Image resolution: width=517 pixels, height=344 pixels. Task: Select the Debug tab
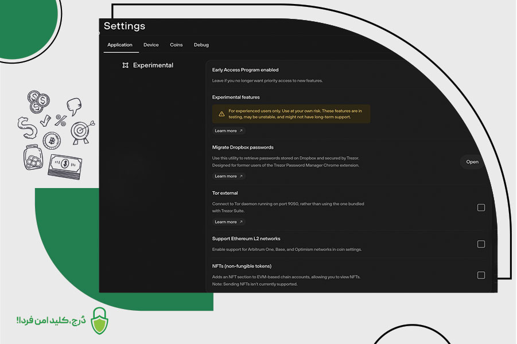tap(201, 45)
